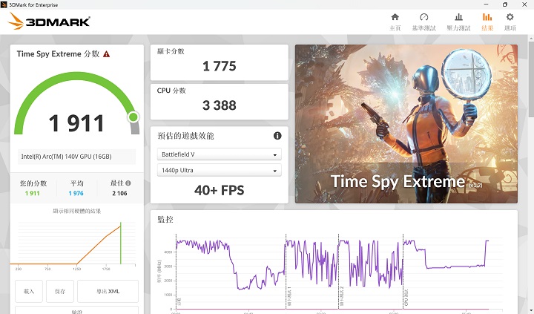Click info icon beside estimated game performance
This screenshot has height=314, width=534.
277,136
